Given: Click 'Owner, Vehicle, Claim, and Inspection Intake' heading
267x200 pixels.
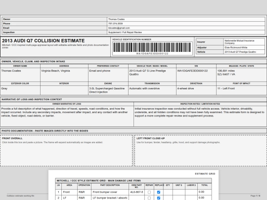Looking at the screenshot, I should pos(34,61).
